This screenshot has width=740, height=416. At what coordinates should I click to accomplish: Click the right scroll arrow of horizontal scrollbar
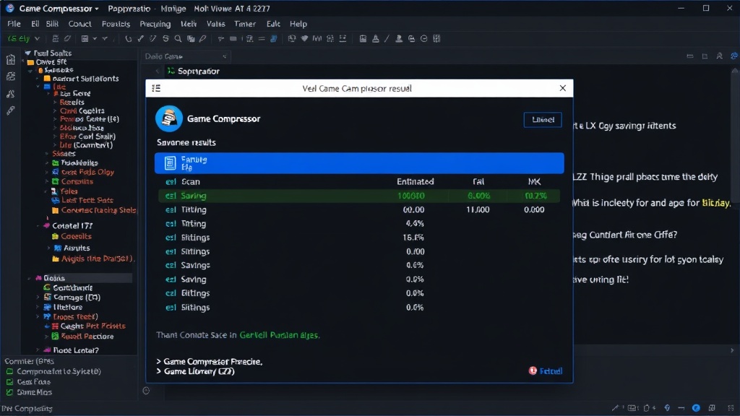(732, 350)
